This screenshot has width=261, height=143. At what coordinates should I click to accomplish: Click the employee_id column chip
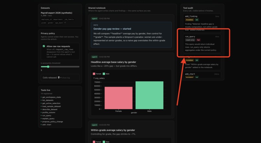(46, 19)
